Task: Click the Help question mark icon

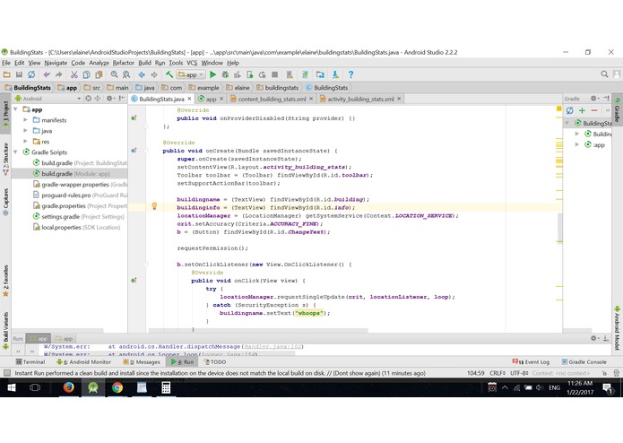Action: (350, 74)
